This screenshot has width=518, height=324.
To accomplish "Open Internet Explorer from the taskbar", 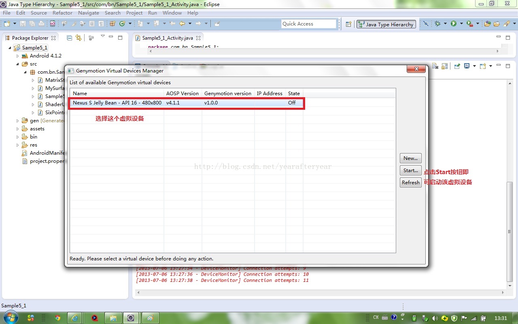I will click(x=74, y=318).
